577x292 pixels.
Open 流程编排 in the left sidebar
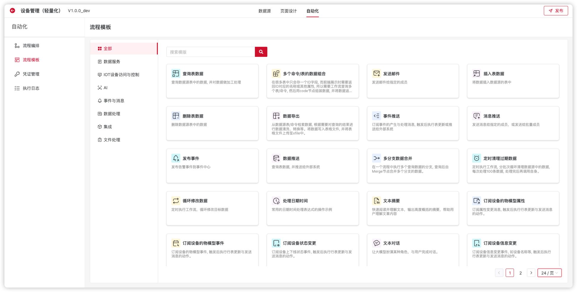(x=31, y=46)
